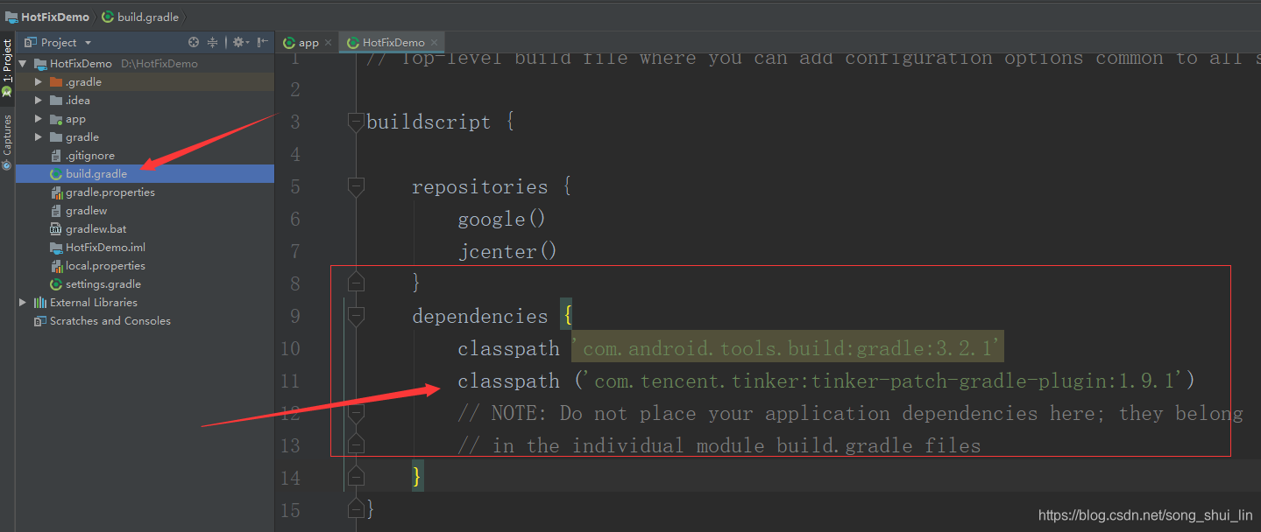Place cursor on the jcenter() line

pos(507,252)
